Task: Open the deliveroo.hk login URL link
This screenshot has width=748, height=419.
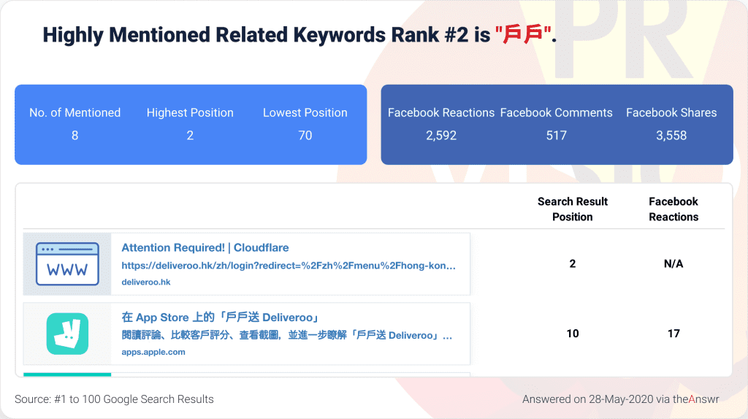Action: pyautogui.click(x=289, y=266)
